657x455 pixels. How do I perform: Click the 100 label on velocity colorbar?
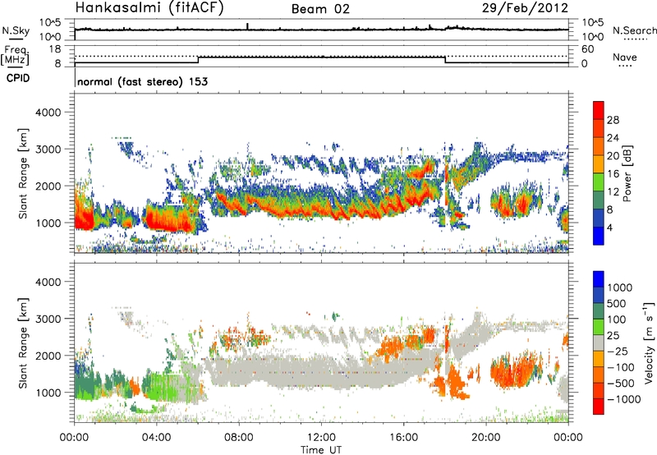617,319
